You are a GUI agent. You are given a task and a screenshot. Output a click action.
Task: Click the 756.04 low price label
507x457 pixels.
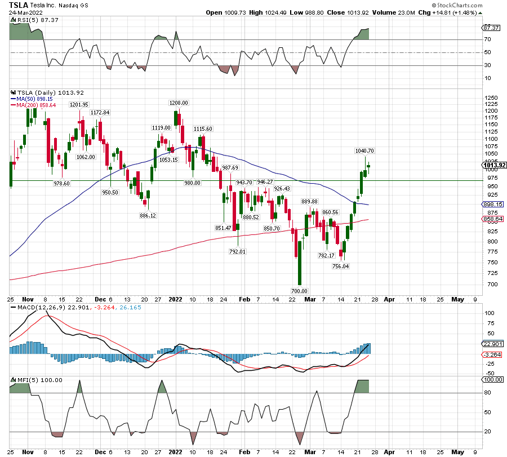point(340,266)
